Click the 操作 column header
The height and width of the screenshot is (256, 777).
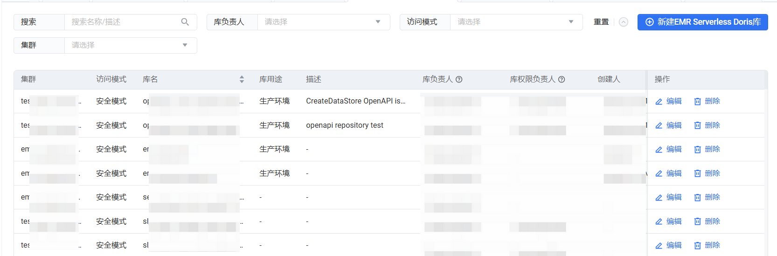(662, 79)
